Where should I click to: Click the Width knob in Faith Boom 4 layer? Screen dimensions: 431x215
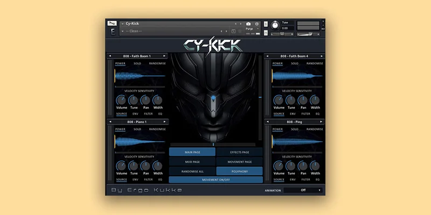tap(315, 100)
